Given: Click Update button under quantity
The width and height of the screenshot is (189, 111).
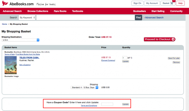Looking at the screenshot, I should [126, 61].
